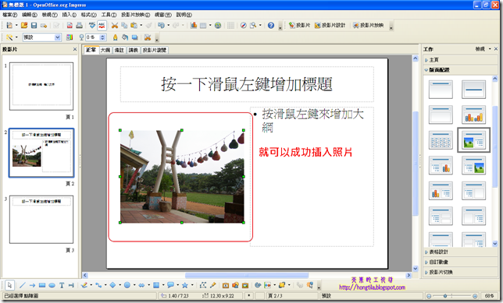Select the arrow Selection tool
This screenshot has height=303, width=503.
[x=9, y=285]
